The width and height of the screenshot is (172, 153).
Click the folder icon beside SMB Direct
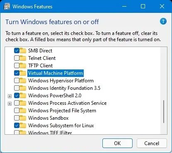click(x=23, y=51)
